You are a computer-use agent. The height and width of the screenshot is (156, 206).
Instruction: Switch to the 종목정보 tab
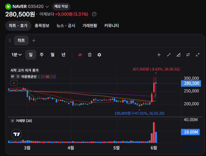click(x=42, y=25)
